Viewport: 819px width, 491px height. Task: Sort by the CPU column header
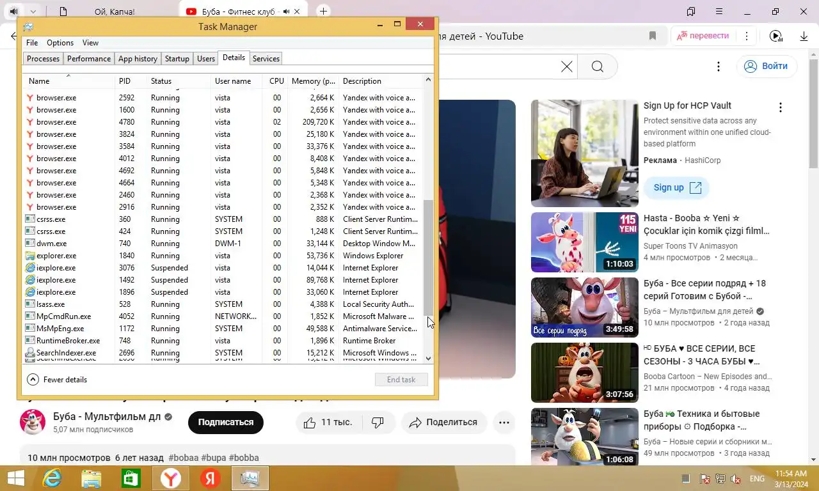tap(276, 81)
